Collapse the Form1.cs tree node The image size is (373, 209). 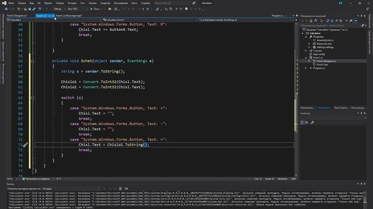306,57
